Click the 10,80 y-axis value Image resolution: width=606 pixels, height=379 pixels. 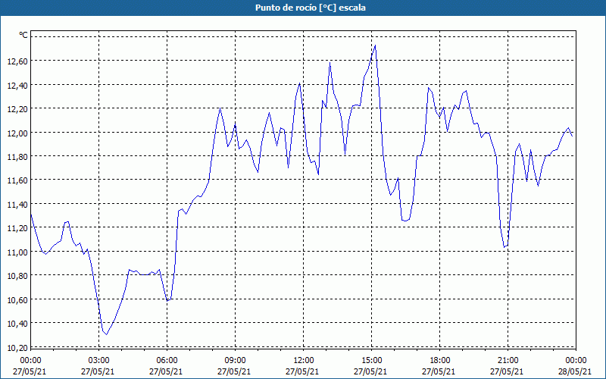click(x=17, y=276)
